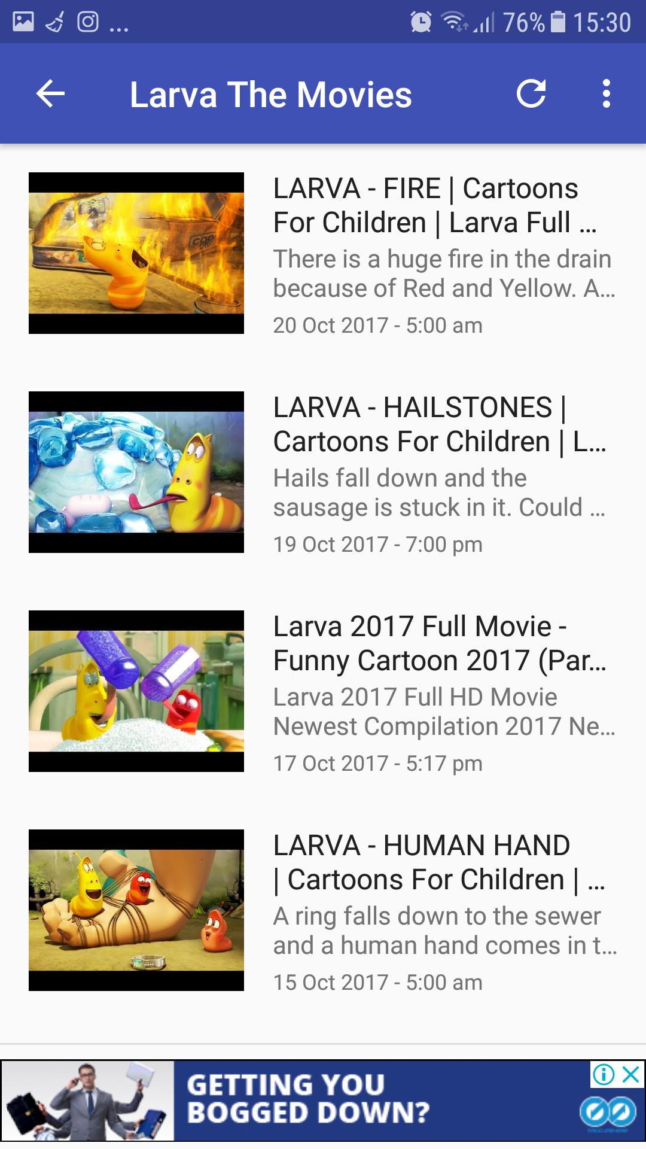Refresh the Larva The Movies list
The image size is (646, 1149).
coord(531,93)
